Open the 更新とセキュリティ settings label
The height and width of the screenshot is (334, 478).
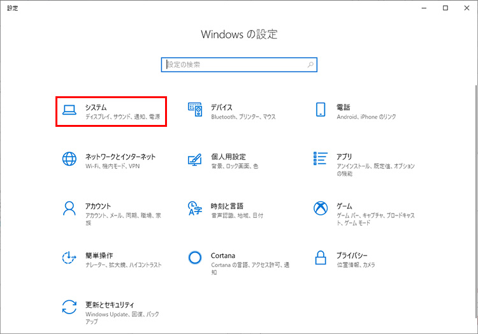coord(113,305)
